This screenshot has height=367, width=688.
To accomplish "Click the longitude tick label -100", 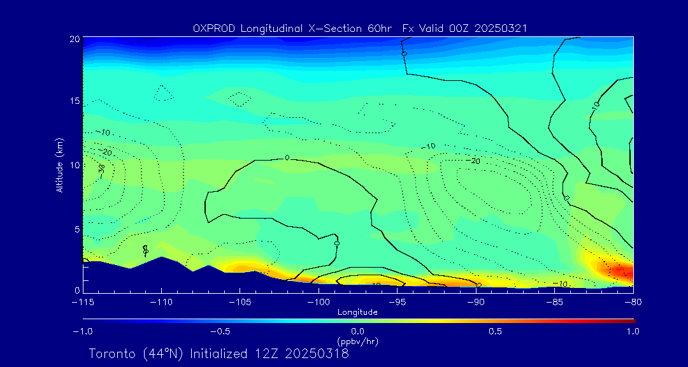I will 318,303.
